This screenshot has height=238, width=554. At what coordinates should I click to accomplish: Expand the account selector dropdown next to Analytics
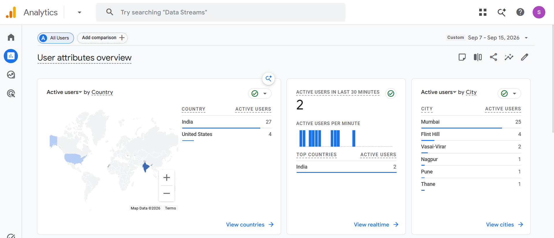coord(79,12)
